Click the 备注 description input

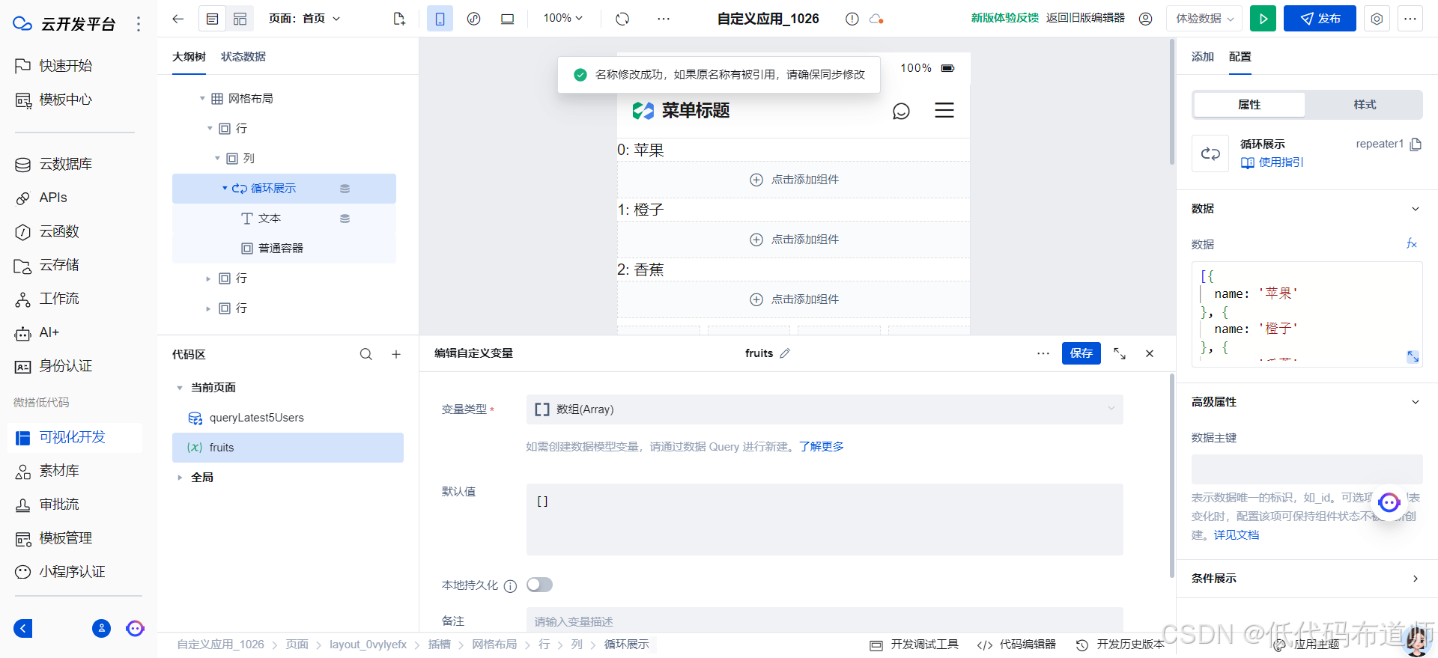point(825,621)
